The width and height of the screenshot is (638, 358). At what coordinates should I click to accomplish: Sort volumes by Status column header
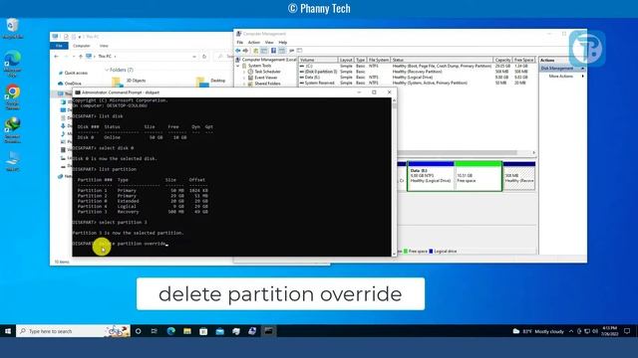coord(442,60)
